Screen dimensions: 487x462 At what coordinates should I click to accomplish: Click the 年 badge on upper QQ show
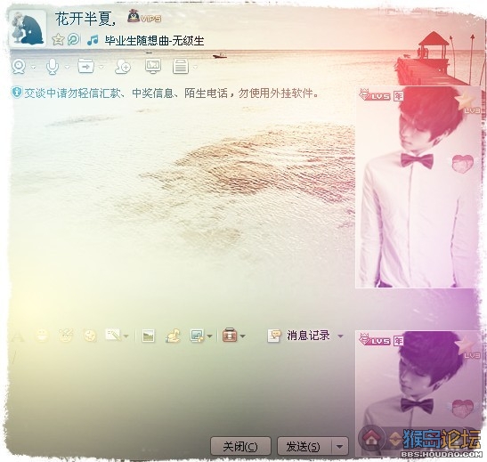pyautogui.click(x=398, y=96)
